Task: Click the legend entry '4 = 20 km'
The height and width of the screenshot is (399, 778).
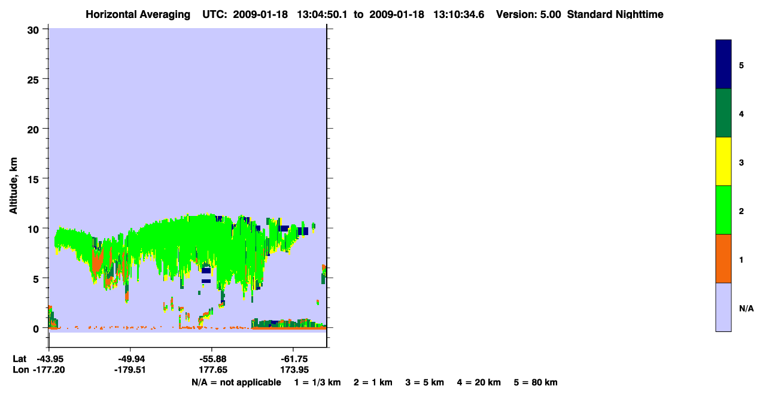Action: point(479,382)
